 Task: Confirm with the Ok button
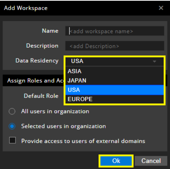pyautogui.click(x=116, y=161)
